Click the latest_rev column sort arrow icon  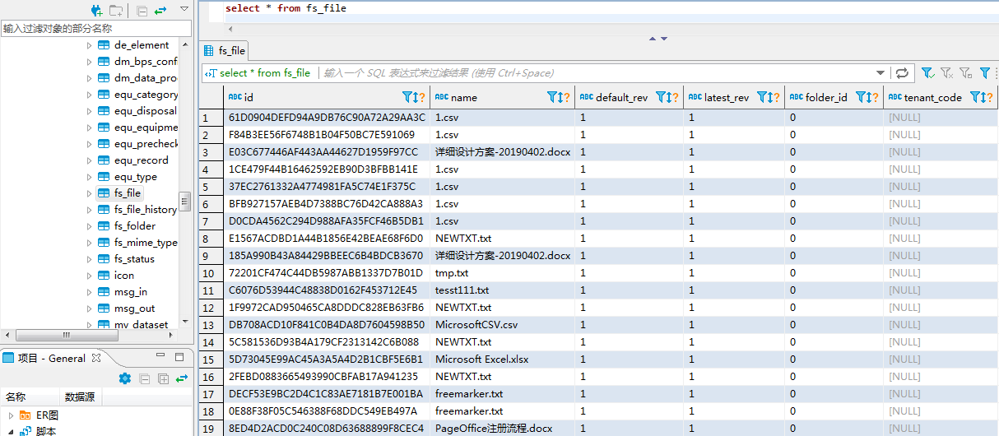coord(772,97)
